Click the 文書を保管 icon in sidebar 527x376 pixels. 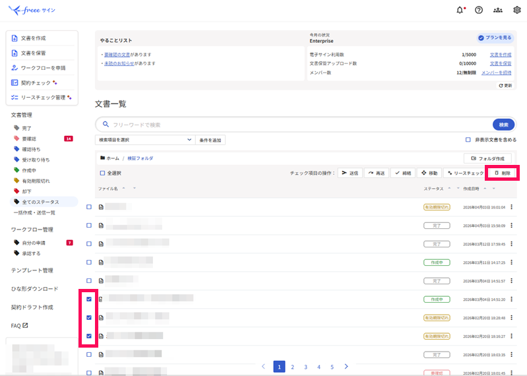[x=15, y=53]
